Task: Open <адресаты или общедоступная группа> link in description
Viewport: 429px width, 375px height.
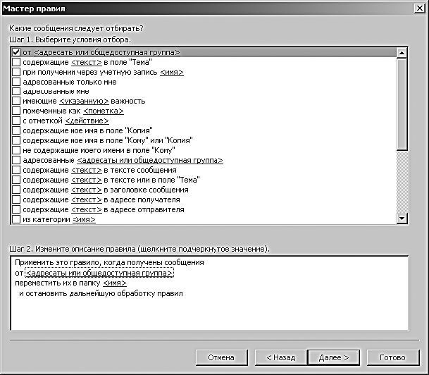Action: pyautogui.click(x=99, y=273)
